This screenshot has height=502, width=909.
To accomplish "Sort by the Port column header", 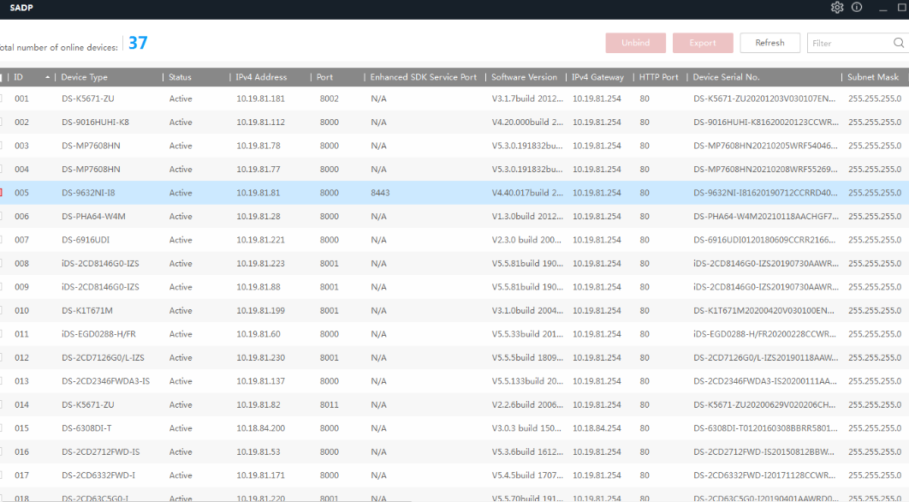I will tap(324, 77).
